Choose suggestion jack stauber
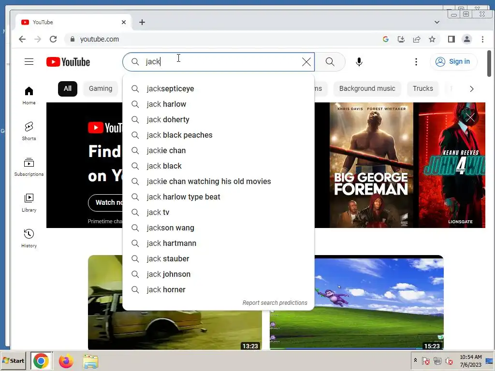495x371 pixels. coord(218,259)
